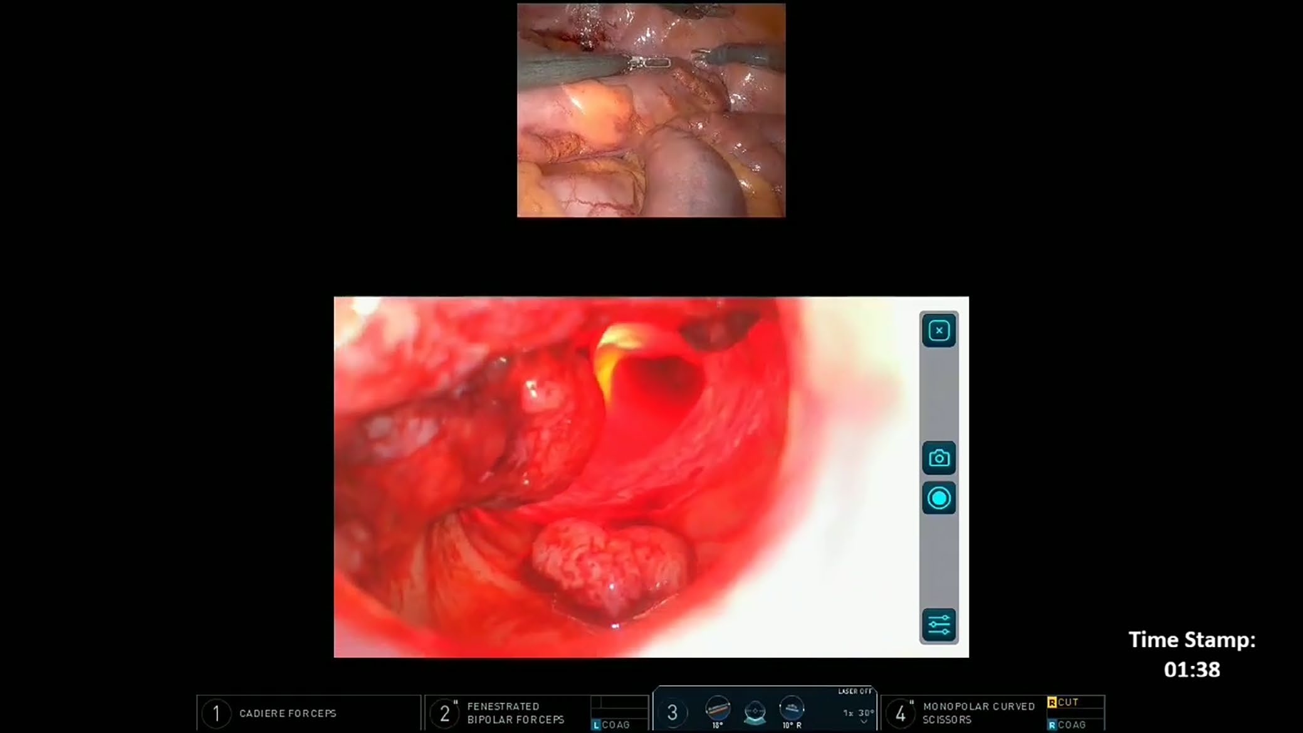Start recording with the record icon
The height and width of the screenshot is (733, 1303).
click(x=938, y=498)
